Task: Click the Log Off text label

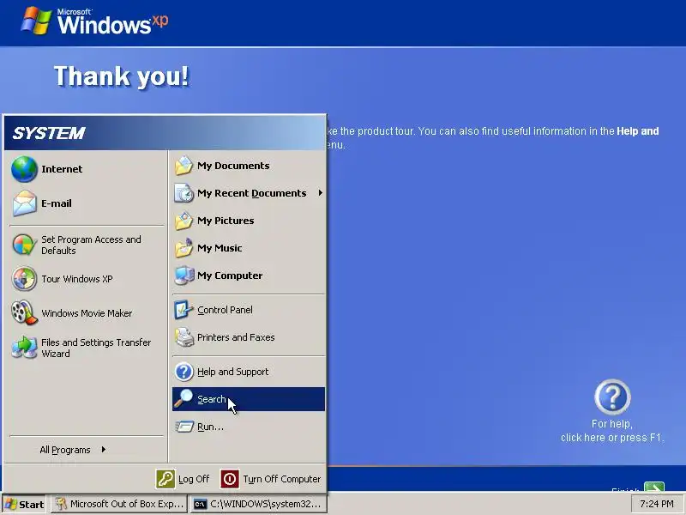Action: coord(194,479)
